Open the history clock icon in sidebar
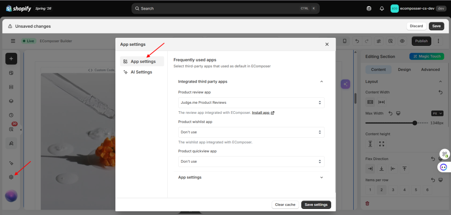 point(11,115)
